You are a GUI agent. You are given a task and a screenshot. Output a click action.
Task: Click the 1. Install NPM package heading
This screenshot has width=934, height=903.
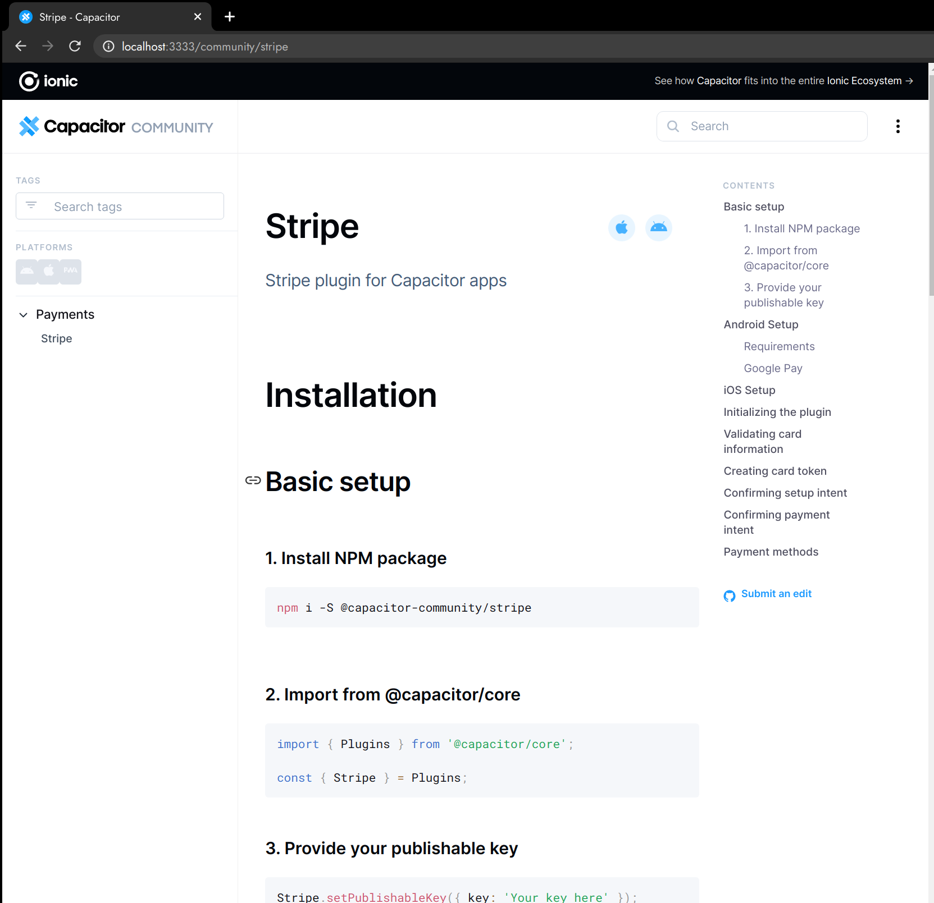click(x=356, y=558)
